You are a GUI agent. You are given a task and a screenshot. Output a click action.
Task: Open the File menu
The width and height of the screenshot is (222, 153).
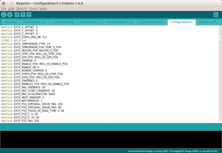click(4, 9)
